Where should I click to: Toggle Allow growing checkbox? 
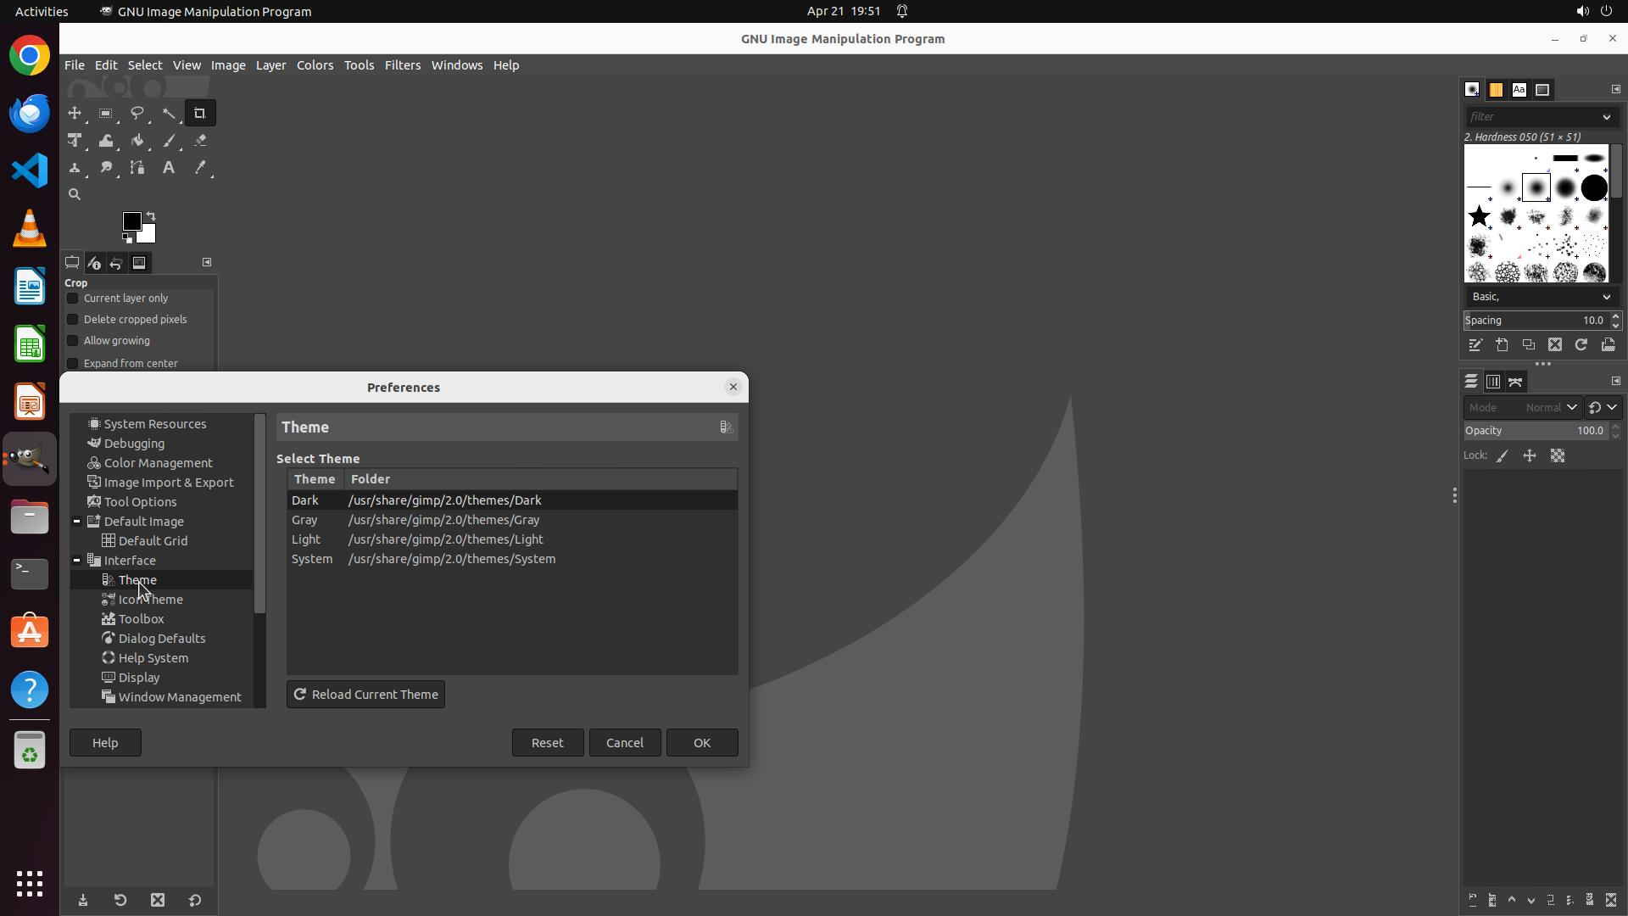(73, 341)
